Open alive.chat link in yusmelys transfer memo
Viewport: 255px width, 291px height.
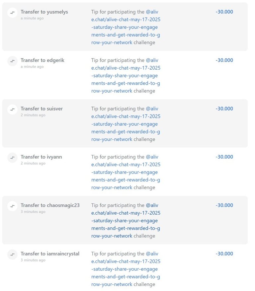click(x=126, y=27)
